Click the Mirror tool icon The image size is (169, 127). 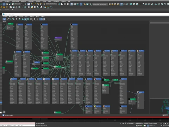pyautogui.click(x=59, y=4)
